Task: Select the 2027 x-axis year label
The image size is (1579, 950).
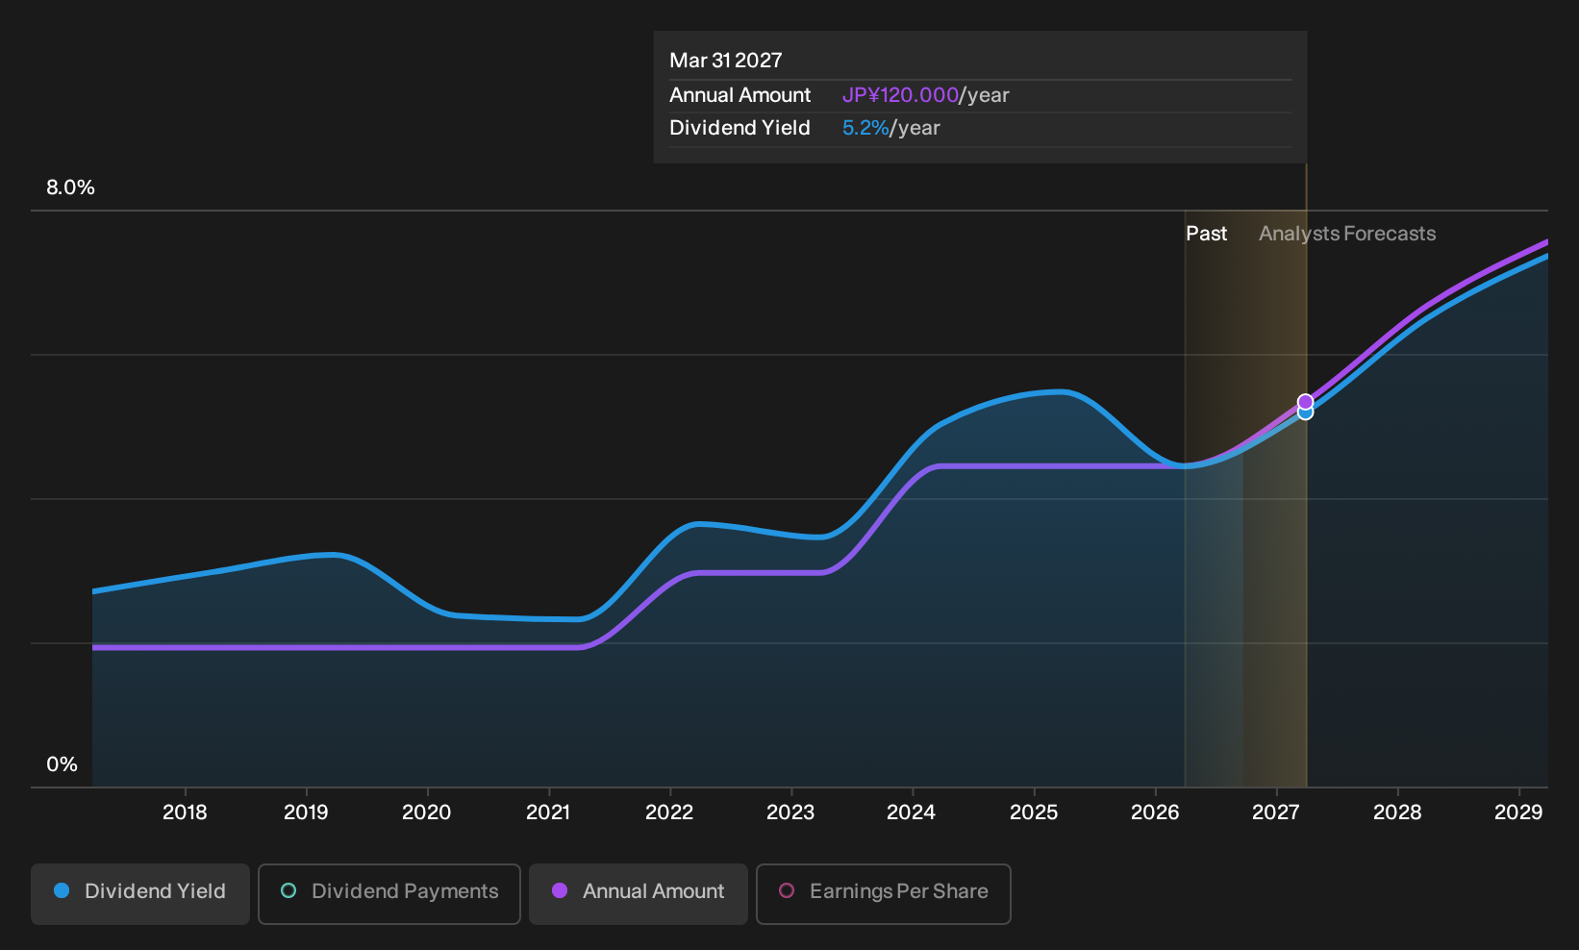Action: point(1275,812)
